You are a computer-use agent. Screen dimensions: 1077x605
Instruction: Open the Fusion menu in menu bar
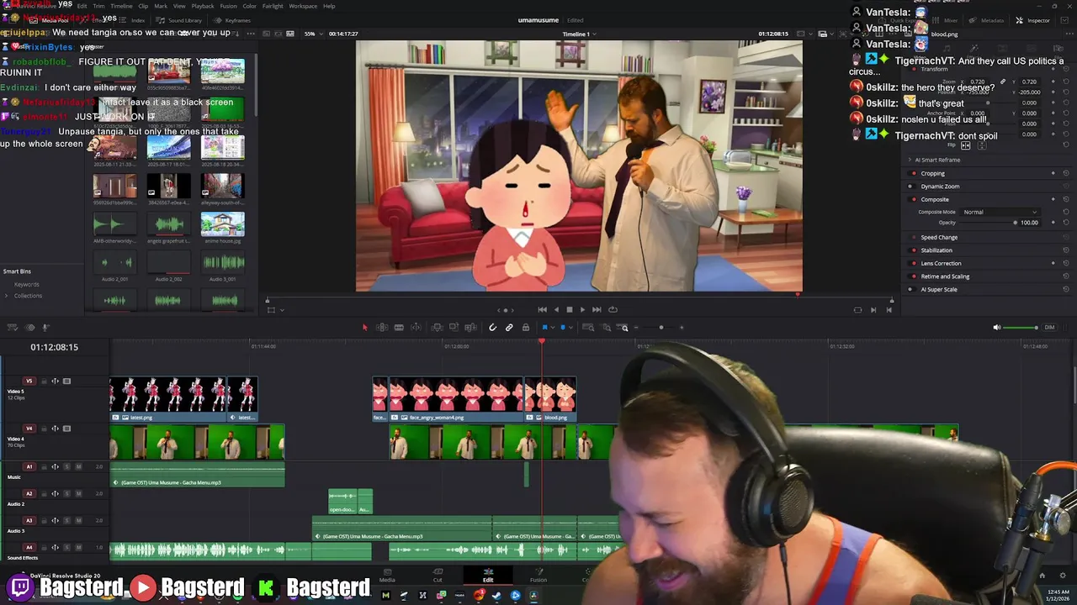228,6
